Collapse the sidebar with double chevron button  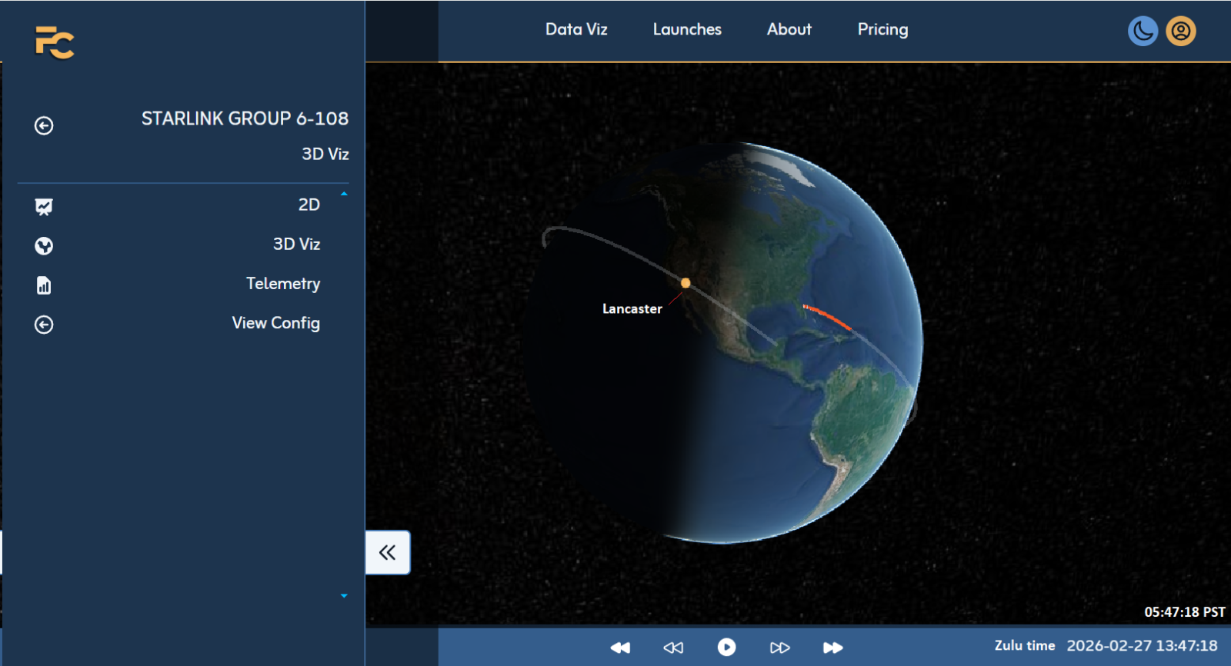coord(388,552)
